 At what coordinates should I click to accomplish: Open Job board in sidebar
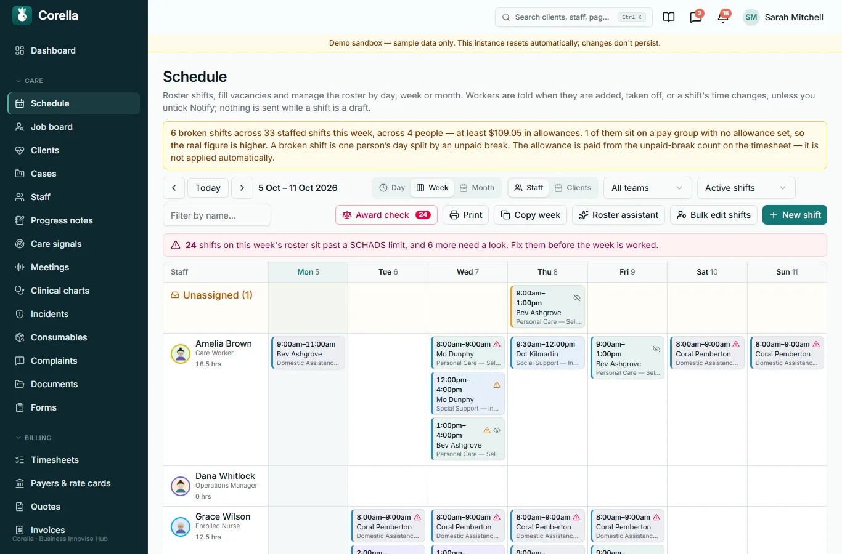[x=74, y=127]
